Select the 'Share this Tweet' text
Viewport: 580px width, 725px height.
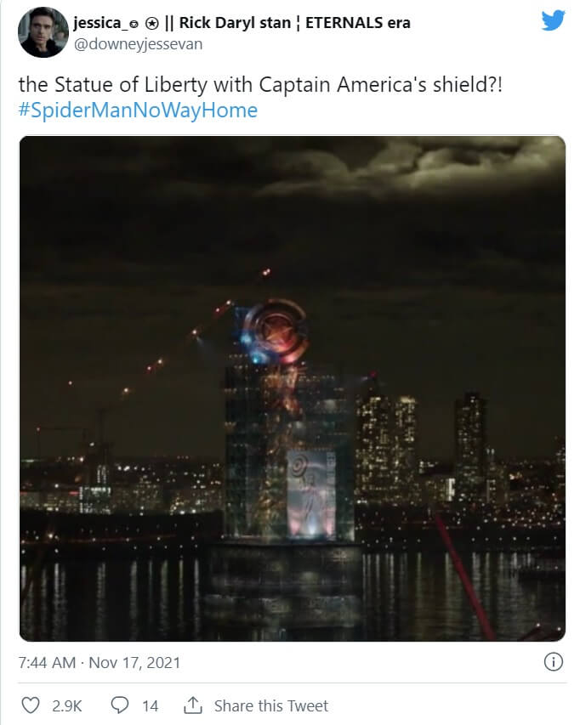pyautogui.click(x=271, y=705)
